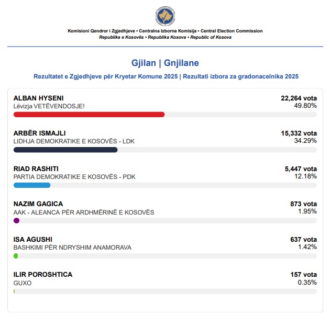The height and width of the screenshot is (326, 330).
Task: Click the 15,332 vota count
Action: [x=299, y=133]
